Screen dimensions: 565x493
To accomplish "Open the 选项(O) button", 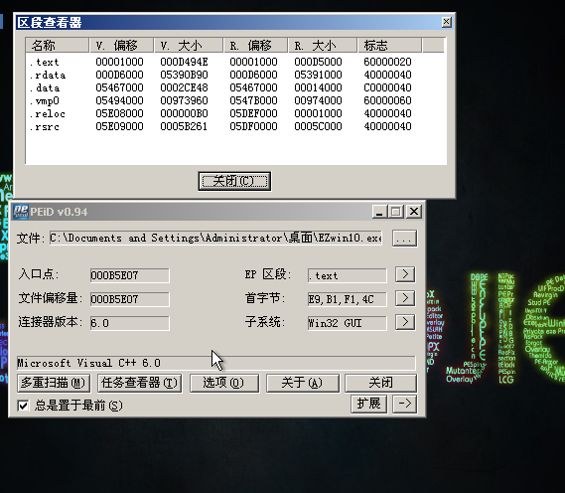I will 223,383.
